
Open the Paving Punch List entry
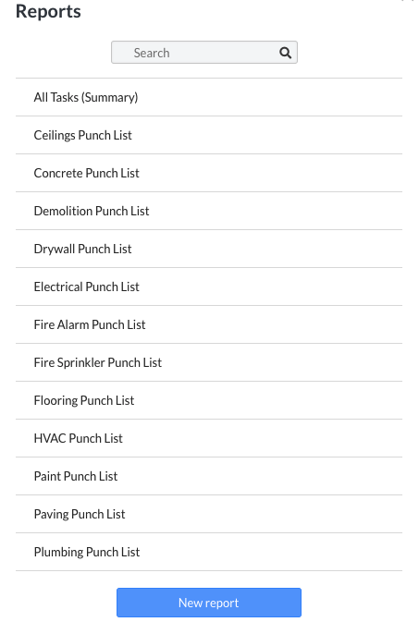pyautogui.click(x=209, y=514)
